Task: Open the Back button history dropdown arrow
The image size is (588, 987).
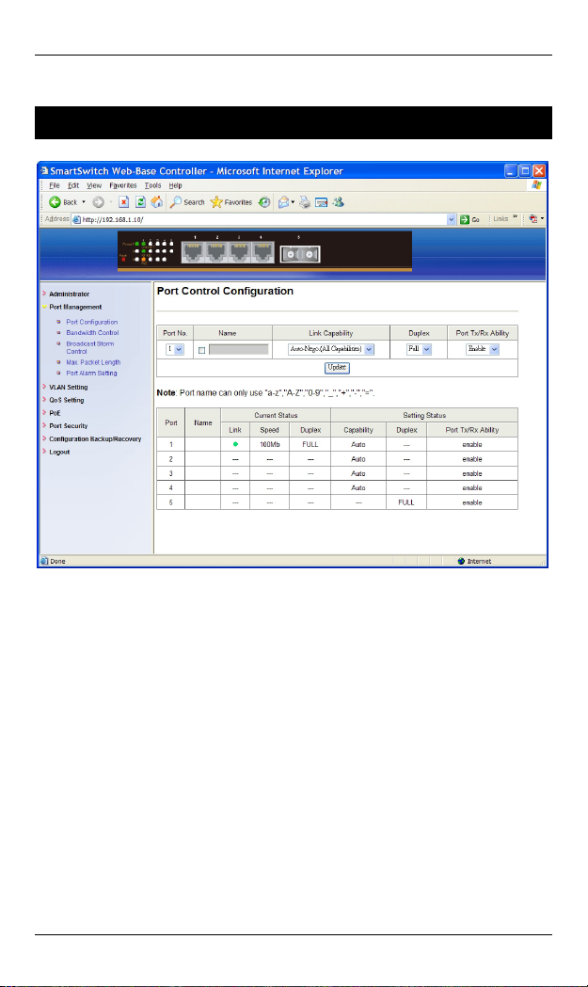Action: click(x=84, y=202)
